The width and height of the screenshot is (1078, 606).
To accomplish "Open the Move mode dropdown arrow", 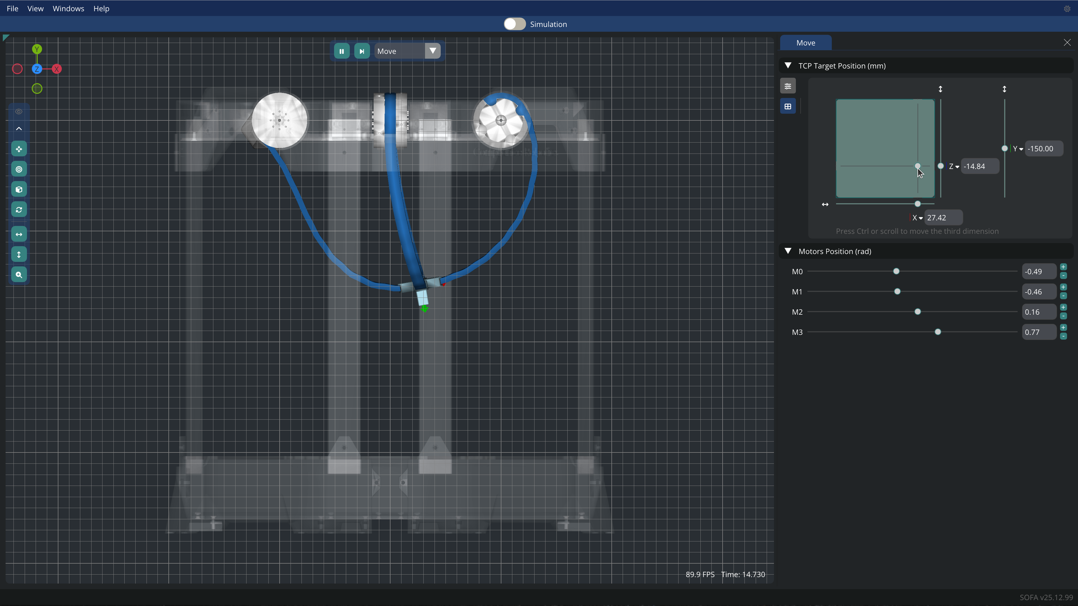I will (433, 51).
